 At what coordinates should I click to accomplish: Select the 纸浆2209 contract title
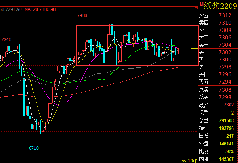click(220, 6)
